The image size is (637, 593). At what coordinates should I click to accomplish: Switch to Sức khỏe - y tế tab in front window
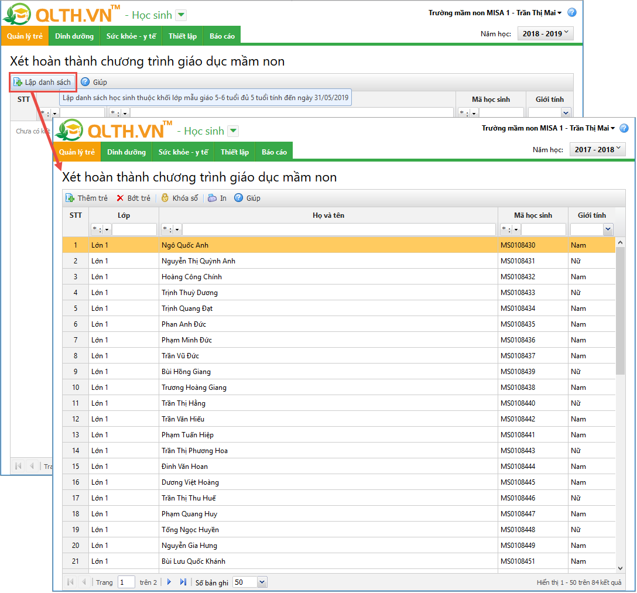(x=183, y=152)
